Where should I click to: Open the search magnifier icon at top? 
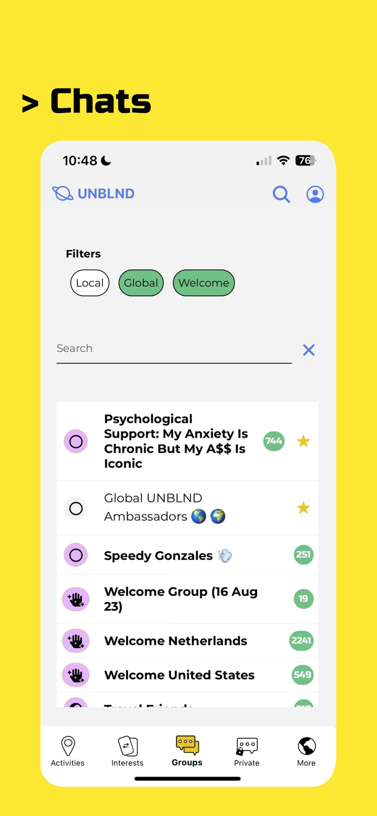[281, 194]
